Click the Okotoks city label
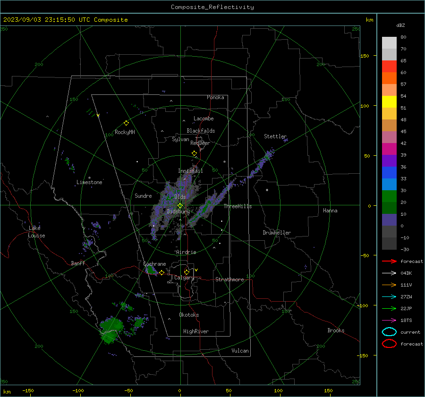 (189, 315)
